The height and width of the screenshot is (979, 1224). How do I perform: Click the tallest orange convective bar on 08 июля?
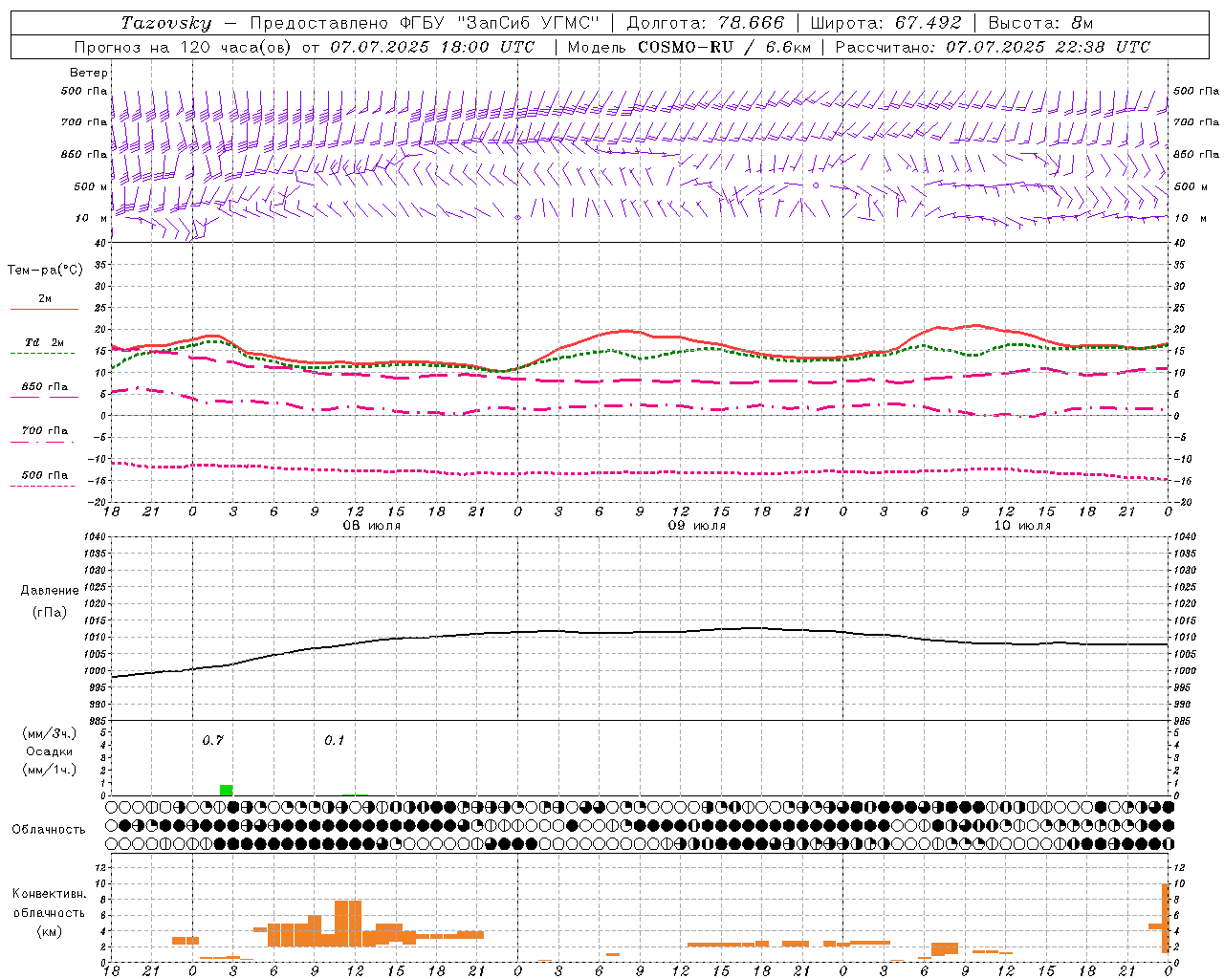coord(348,923)
